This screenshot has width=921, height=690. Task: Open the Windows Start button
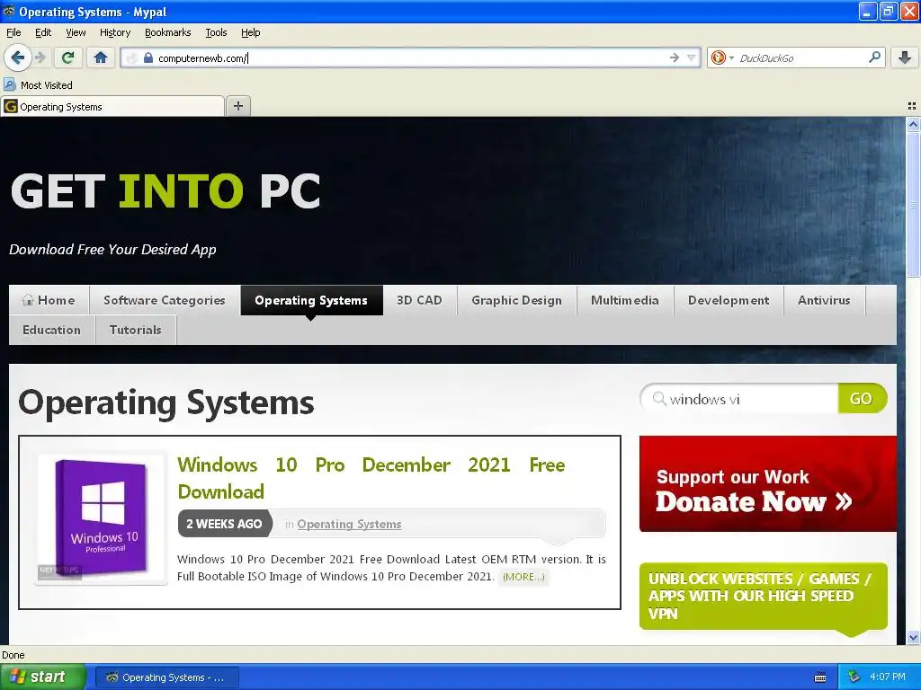[x=42, y=677]
